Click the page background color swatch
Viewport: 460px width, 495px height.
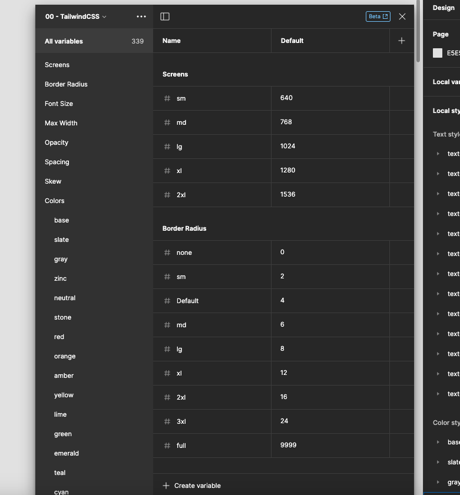tap(438, 53)
